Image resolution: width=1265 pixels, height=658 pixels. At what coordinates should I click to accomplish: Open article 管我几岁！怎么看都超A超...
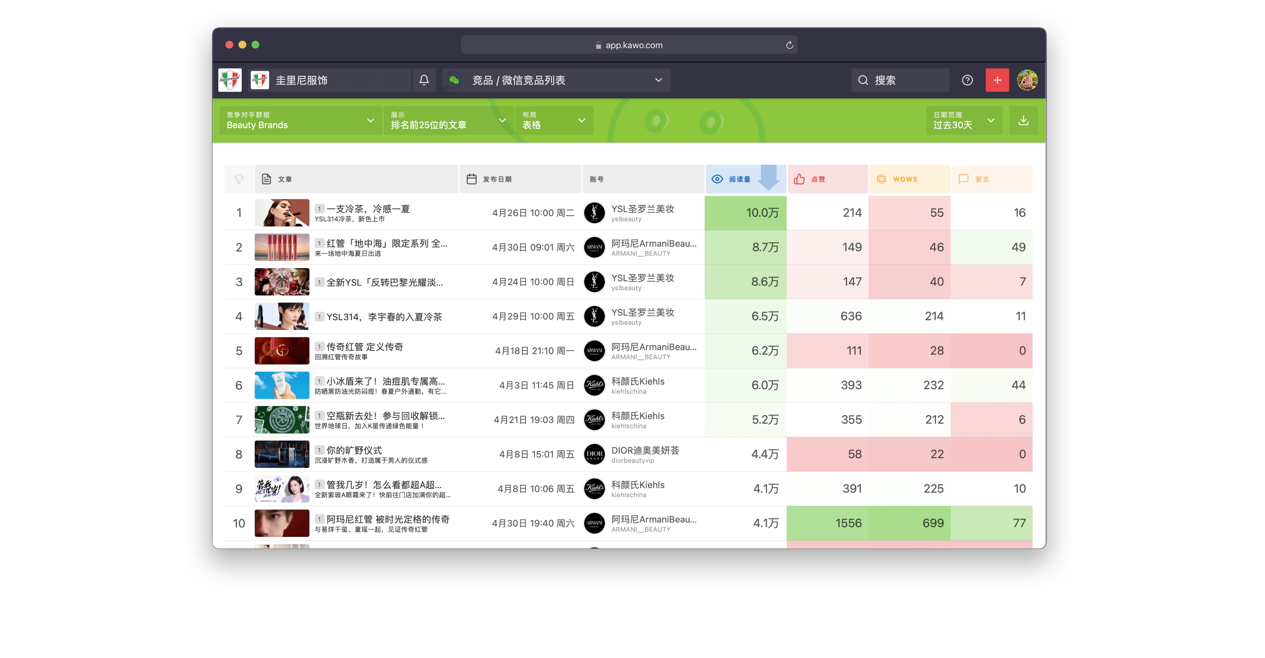pyautogui.click(x=384, y=485)
